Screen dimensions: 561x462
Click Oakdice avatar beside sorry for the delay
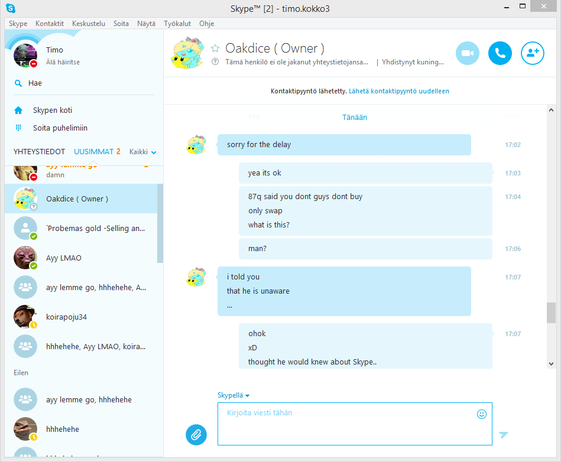point(196,145)
